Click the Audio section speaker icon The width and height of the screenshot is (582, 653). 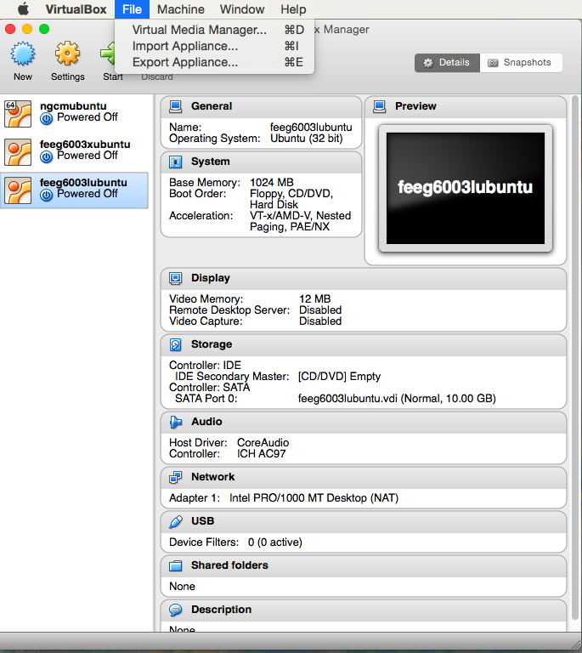pos(176,422)
